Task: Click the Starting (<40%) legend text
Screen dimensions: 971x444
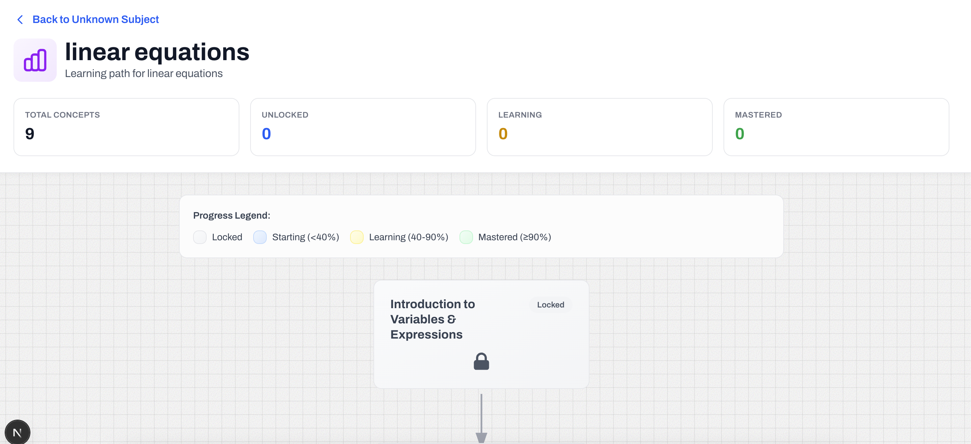Action: (305, 237)
